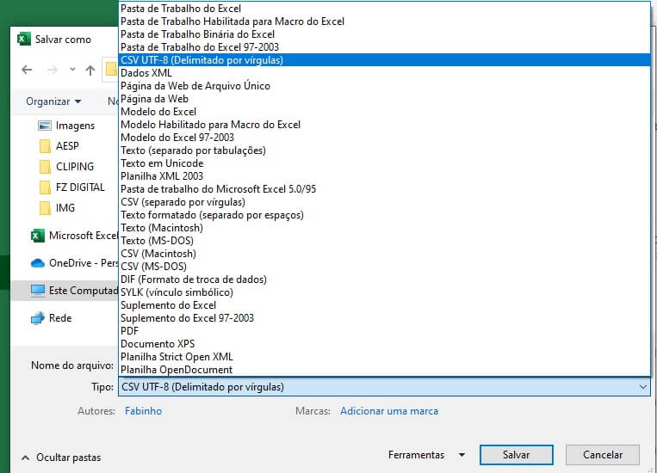This screenshot has width=657, height=473.
Task: Select Modelo Habilitado para Macro do Excel
Action: coord(384,125)
